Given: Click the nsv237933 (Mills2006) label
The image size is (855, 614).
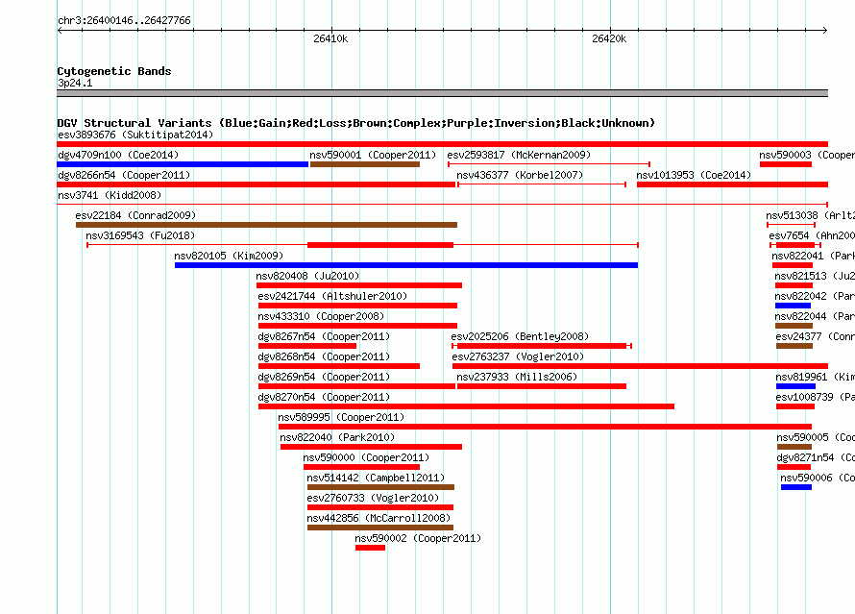Looking at the screenshot, I should click(x=517, y=377).
